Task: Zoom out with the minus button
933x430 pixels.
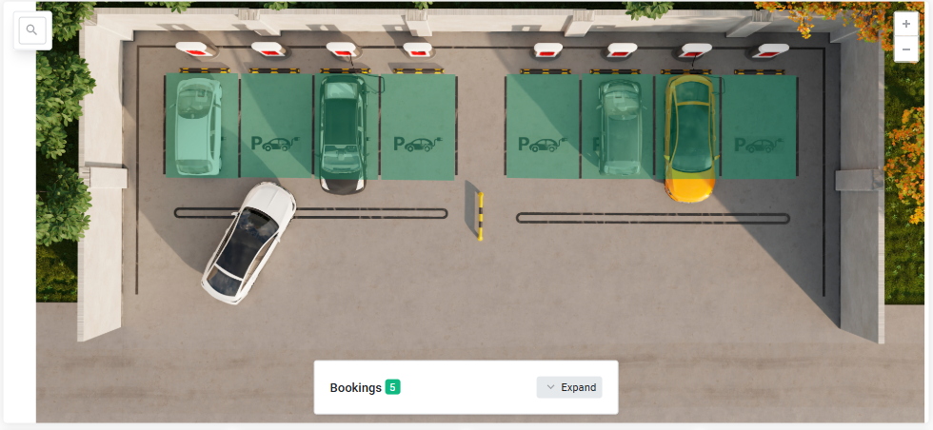Action: (x=905, y=49)
